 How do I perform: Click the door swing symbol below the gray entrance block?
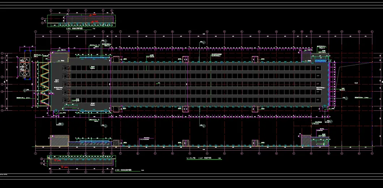coord(56,112)
